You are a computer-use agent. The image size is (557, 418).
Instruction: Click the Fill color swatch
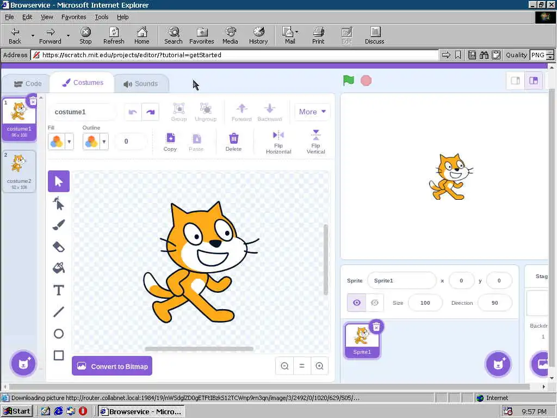[57, 142]
